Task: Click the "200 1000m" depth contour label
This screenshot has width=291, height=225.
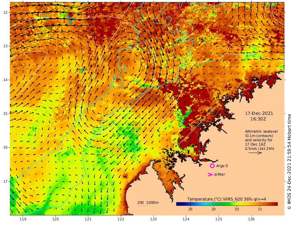Action: point(148,202)
